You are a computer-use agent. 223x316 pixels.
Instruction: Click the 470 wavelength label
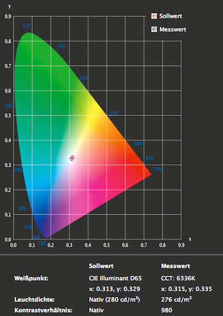(x=28, y=228)
